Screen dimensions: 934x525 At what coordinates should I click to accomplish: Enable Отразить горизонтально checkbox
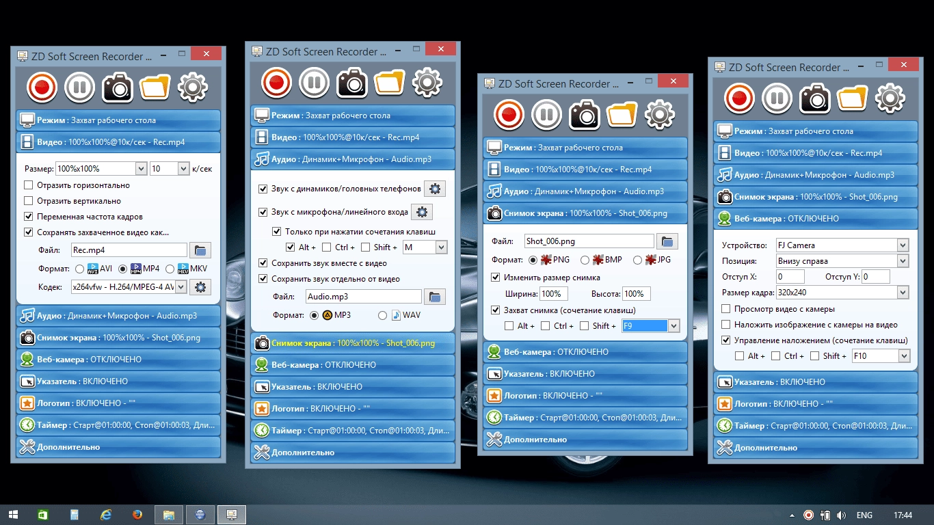point(28,185)
